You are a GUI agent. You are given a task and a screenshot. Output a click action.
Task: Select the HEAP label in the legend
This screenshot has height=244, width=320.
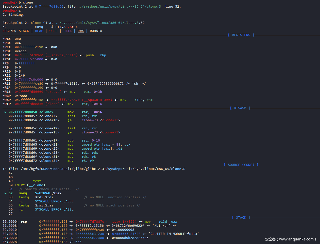point(39,31)
